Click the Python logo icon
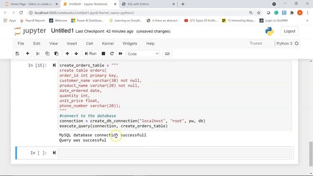Image resolution: width=313 pixels, height=176 pixels. [x=269, y=31]
